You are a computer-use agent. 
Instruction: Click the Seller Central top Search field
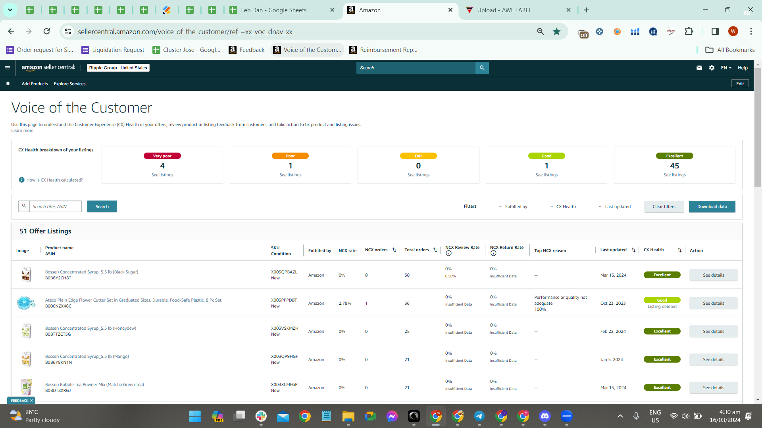pos(416,68)
